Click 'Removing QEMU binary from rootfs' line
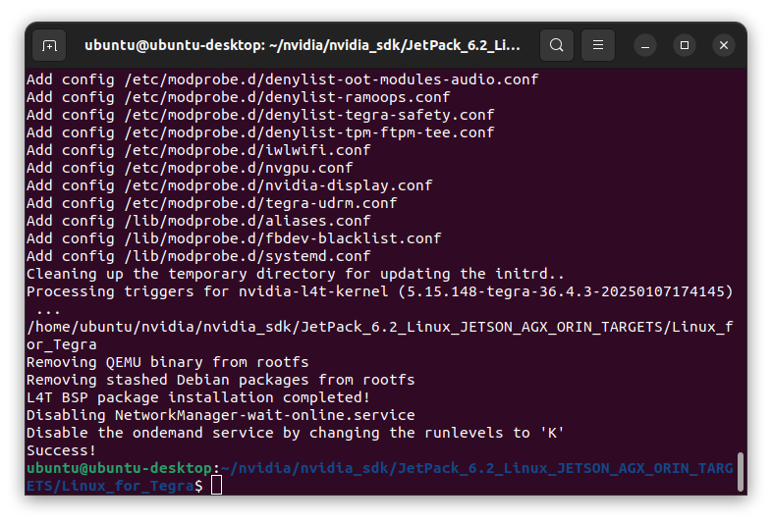 tap(167, 362)
